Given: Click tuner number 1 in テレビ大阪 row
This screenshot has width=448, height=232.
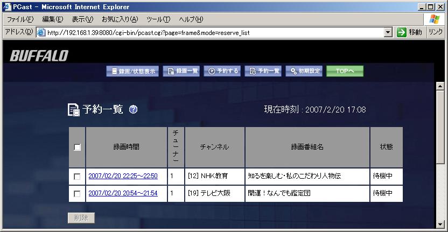Looking at the screenshot, I should coord(172,193).
